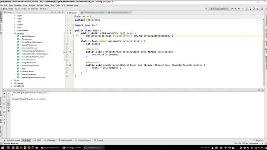267x150 pixels.
Task: Toggle the Structure side tool window stripe
Action: tap(1, 30)
